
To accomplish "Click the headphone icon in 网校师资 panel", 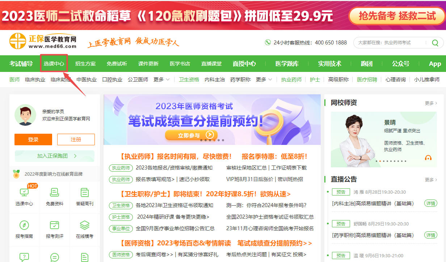I will coord(428,158).
